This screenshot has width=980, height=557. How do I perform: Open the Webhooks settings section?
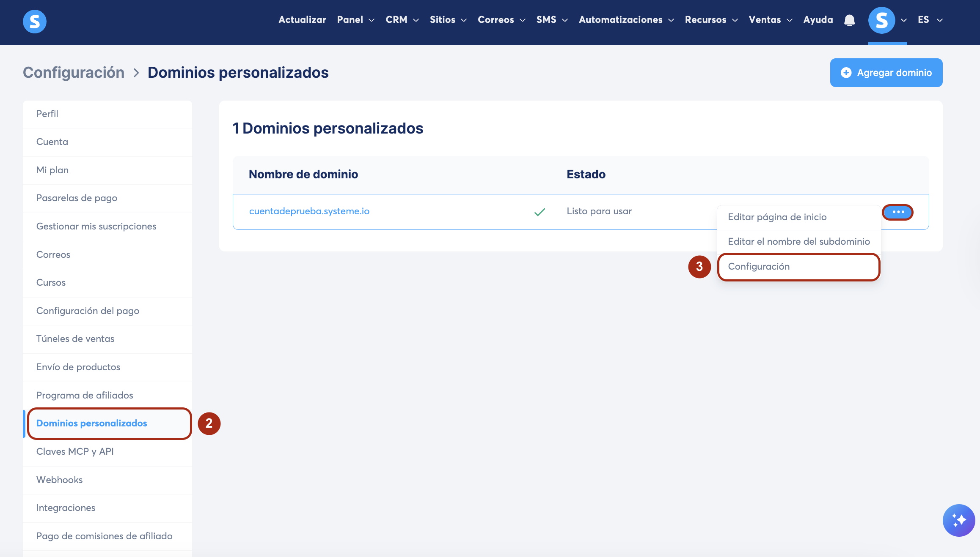[x=59, y=480]
